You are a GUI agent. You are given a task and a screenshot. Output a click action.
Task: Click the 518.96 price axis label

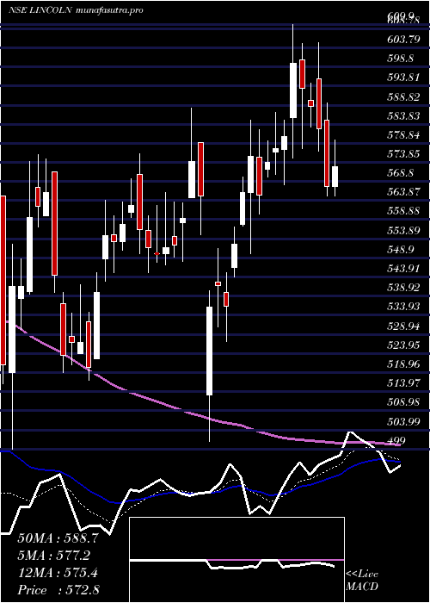[403, 364]
